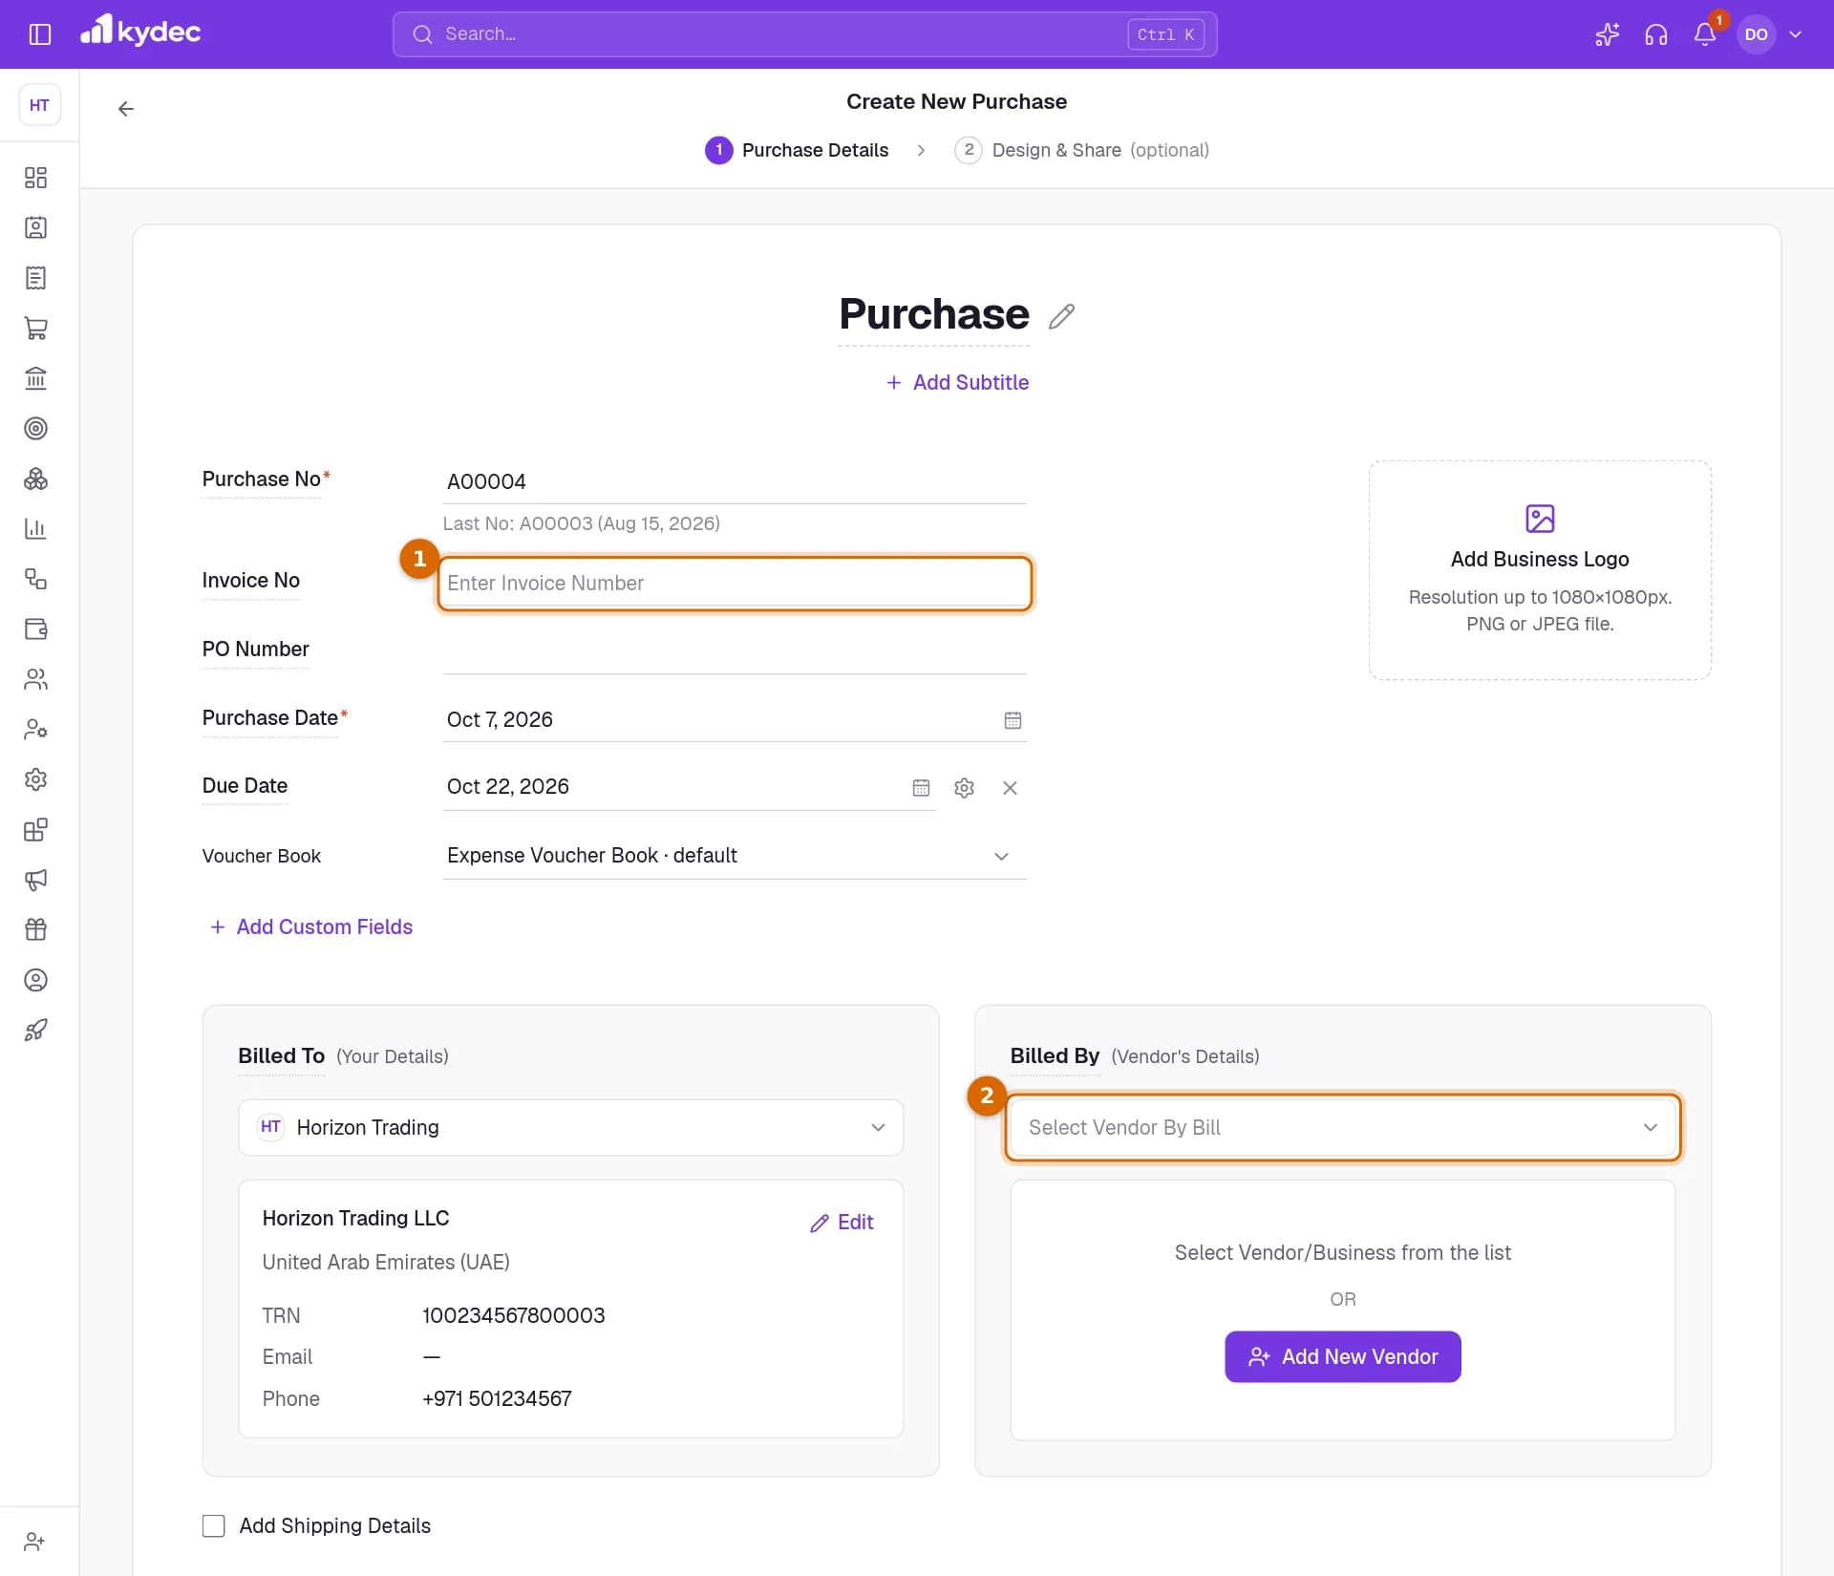This screenshot has height=1576, width=1834.
Task: Open bar chart reports icon in sidebar
Action: coord(35,529)
